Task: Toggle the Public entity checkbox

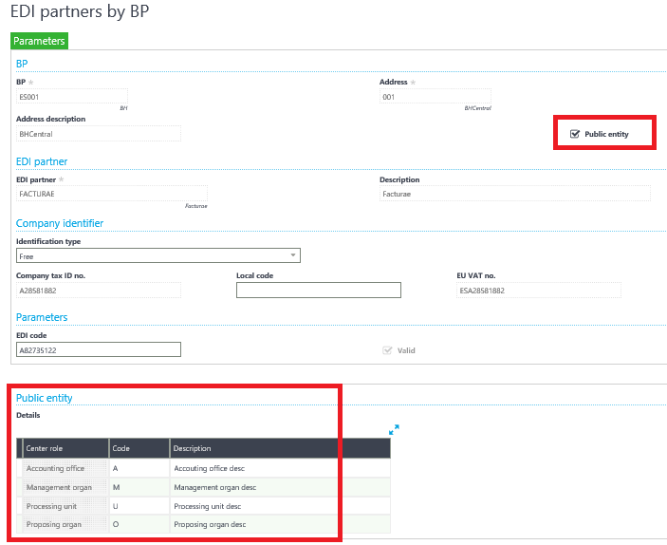Action: [x=575, y=134]
